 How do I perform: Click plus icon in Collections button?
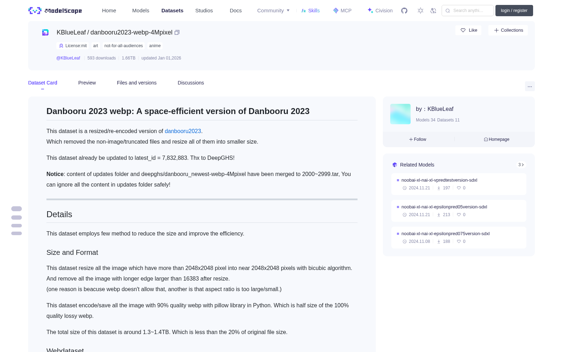[x=496, y=30]
